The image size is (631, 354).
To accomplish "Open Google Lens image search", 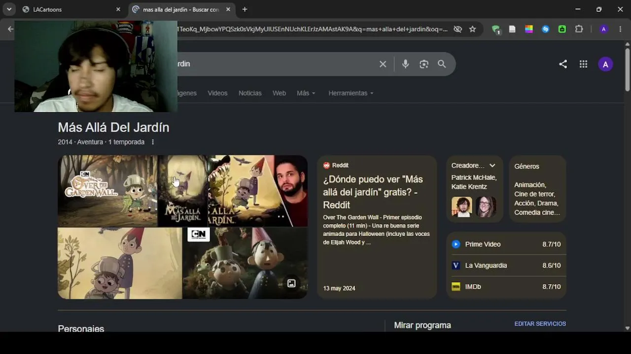I will click(424, 64).
